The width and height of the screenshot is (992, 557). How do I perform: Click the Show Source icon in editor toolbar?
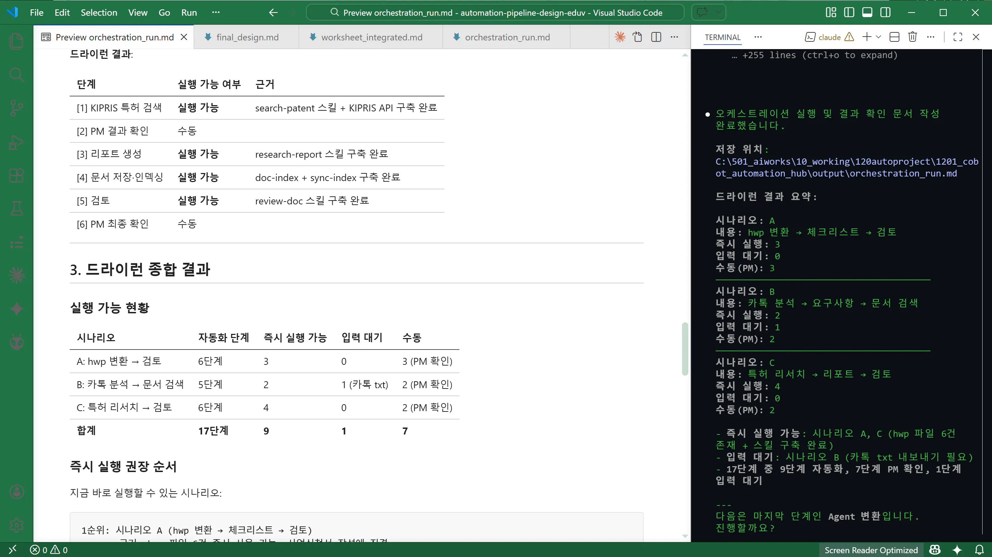tap(638, 37)
